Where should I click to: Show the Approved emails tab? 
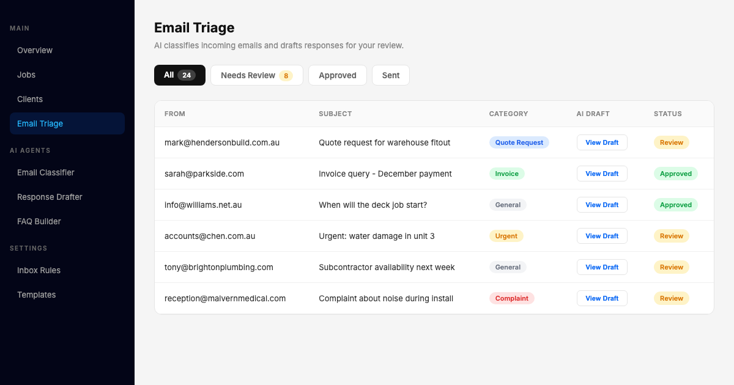(337, 75)
